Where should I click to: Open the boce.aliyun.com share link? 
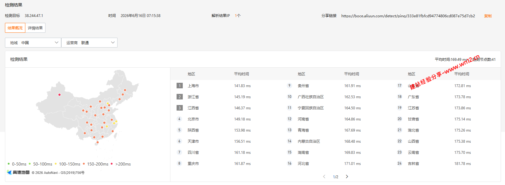point(408,16)
